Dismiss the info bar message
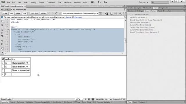Image resolution: width=186 pixels, height=104 pixels. [x=125, y=17]
